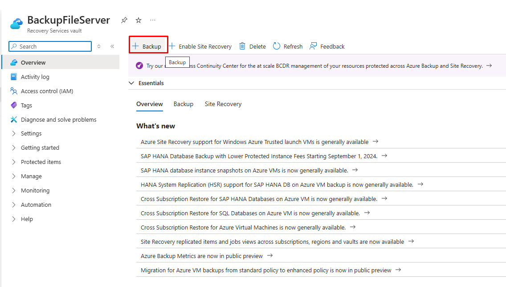Click the Refresh toolbar label
506x287 pixels.
[293, 46]
